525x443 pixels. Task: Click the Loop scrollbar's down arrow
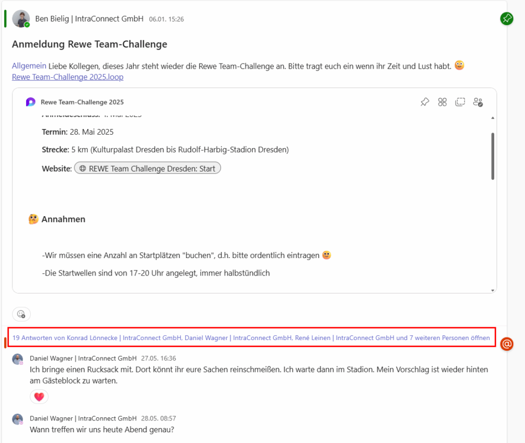[493, 290]
